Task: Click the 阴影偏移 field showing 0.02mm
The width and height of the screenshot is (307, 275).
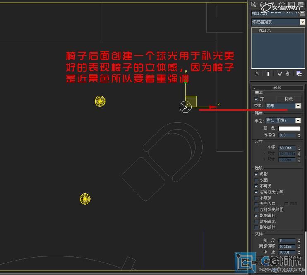Action: 287,246
